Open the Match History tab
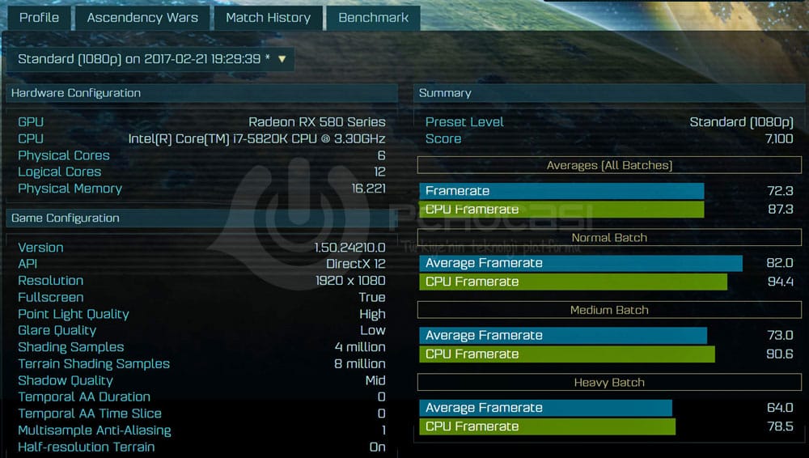 coord(268,17)
